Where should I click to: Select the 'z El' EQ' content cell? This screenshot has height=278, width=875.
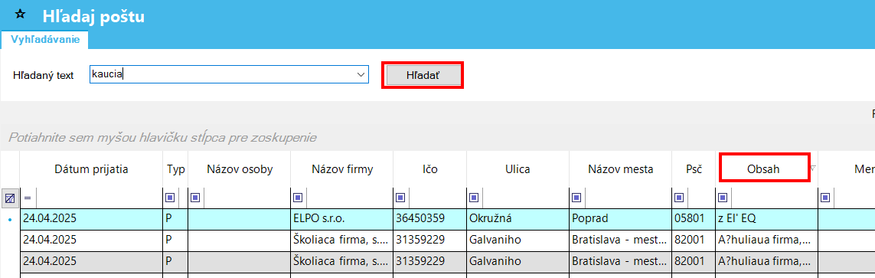pos(767,219)
